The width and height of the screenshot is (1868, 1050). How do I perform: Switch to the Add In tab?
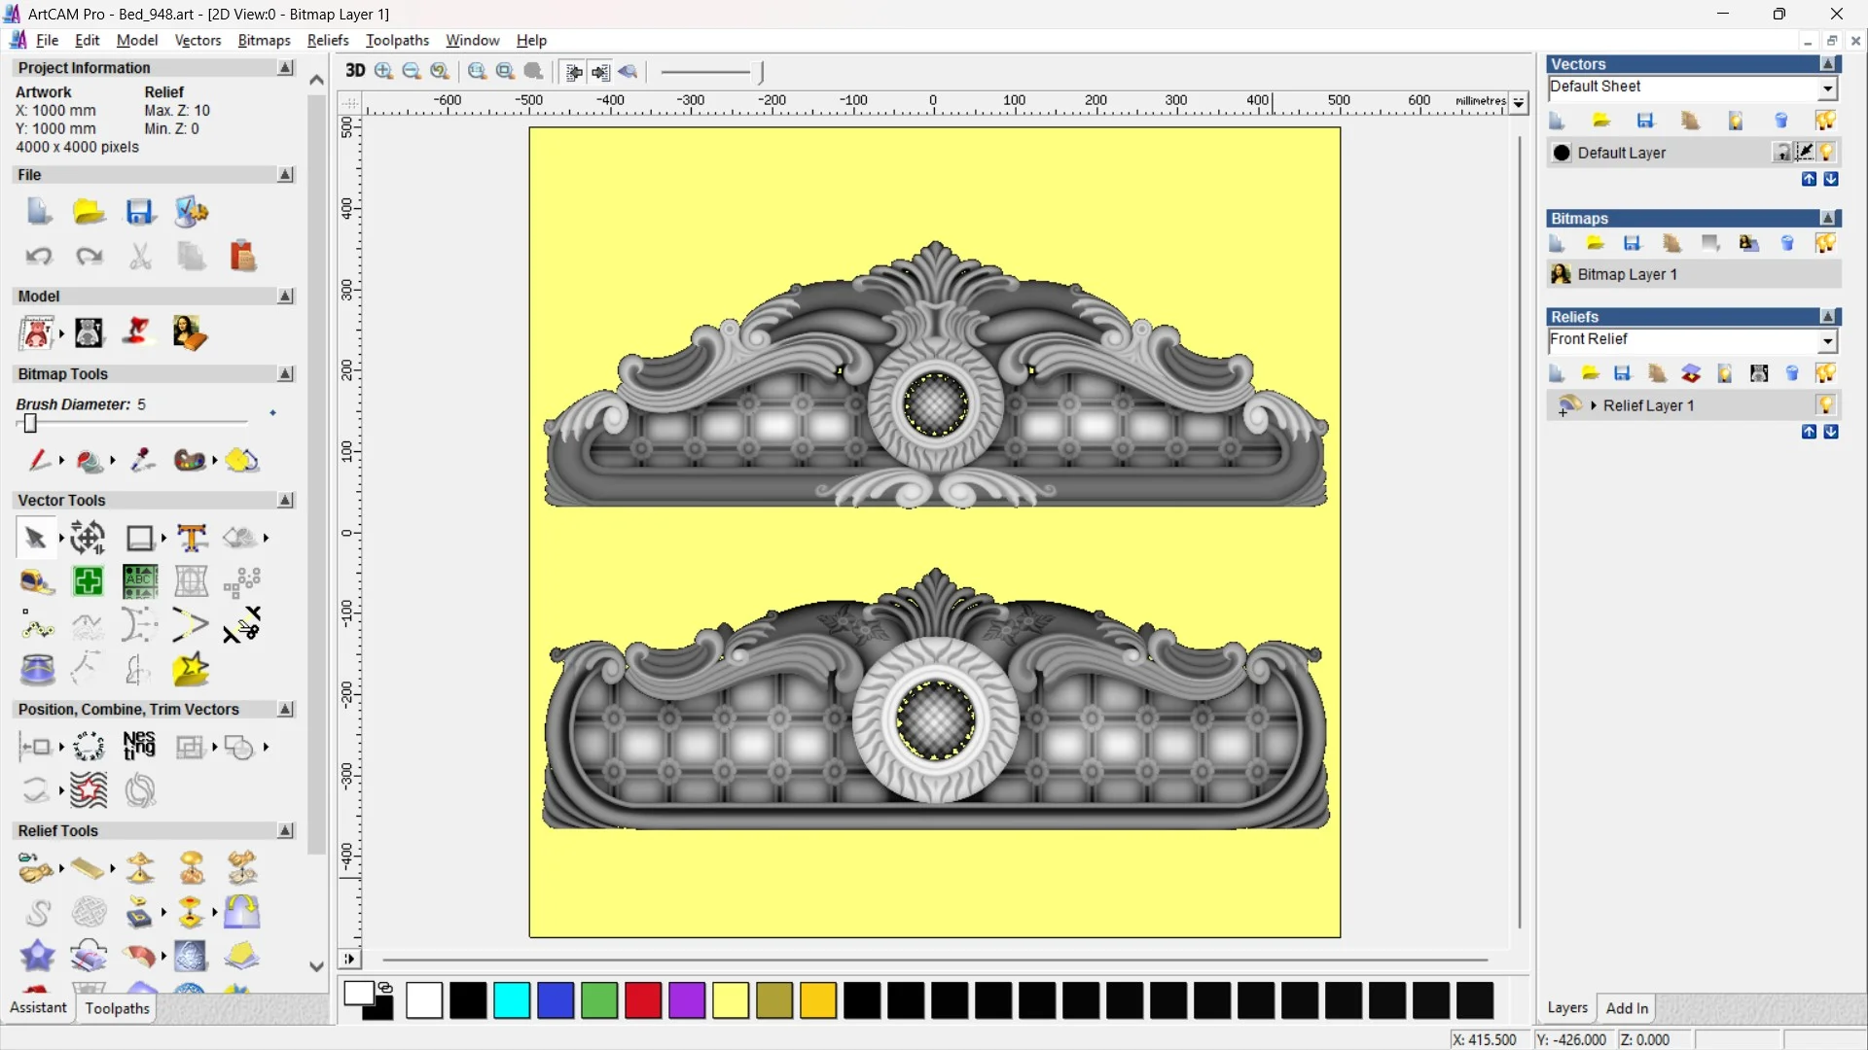pos(1627,1008)
